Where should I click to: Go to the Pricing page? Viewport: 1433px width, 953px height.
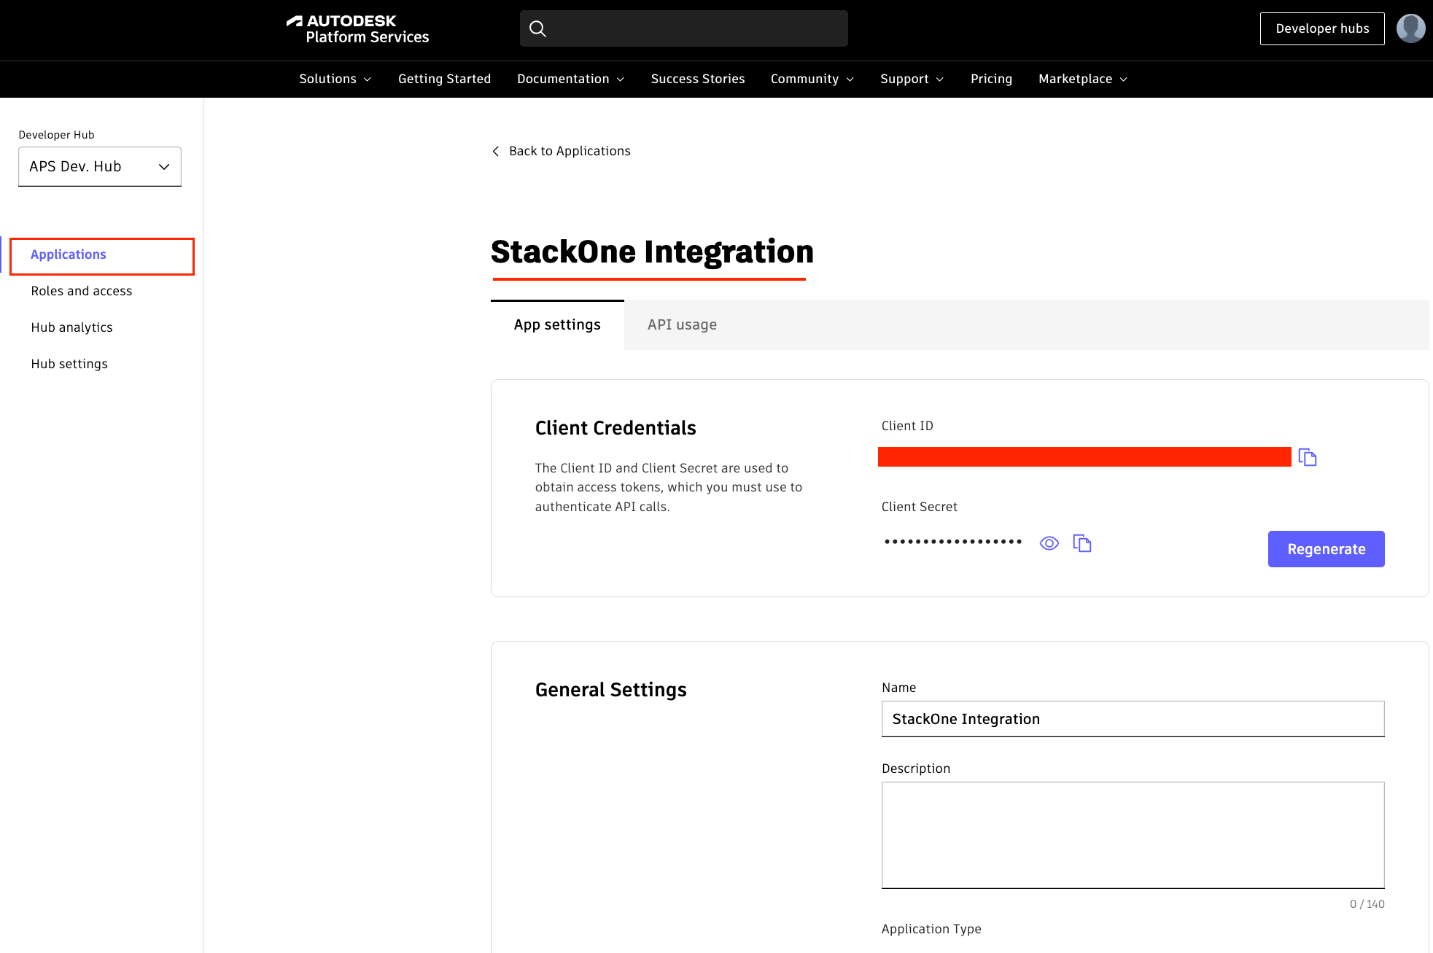(x=991, y=79)
